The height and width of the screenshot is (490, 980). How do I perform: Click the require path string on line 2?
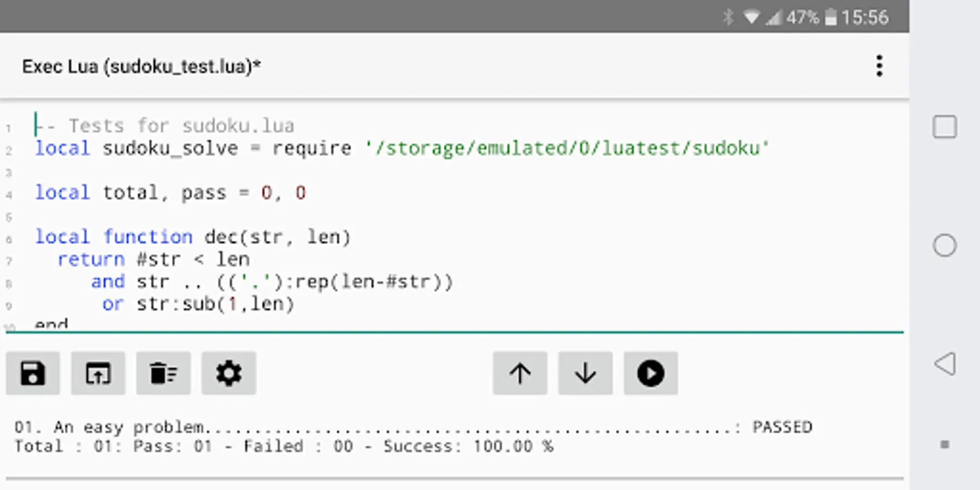pyautogui.click(x=566, y=148)
